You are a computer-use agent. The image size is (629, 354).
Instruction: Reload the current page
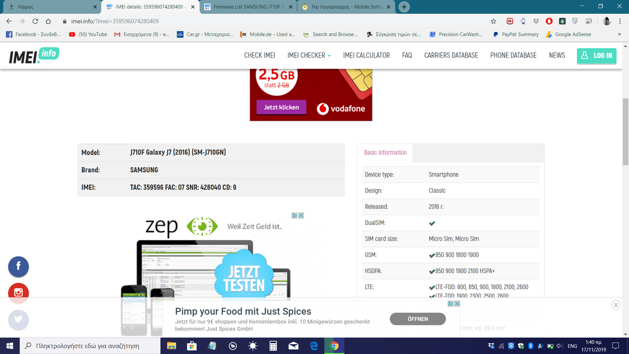coord(35,21)
